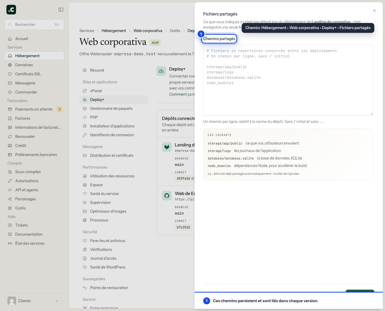Screen dimensions: 385x311
Task: Focus the Rechercher search field
Action: (x=34, y=25)
